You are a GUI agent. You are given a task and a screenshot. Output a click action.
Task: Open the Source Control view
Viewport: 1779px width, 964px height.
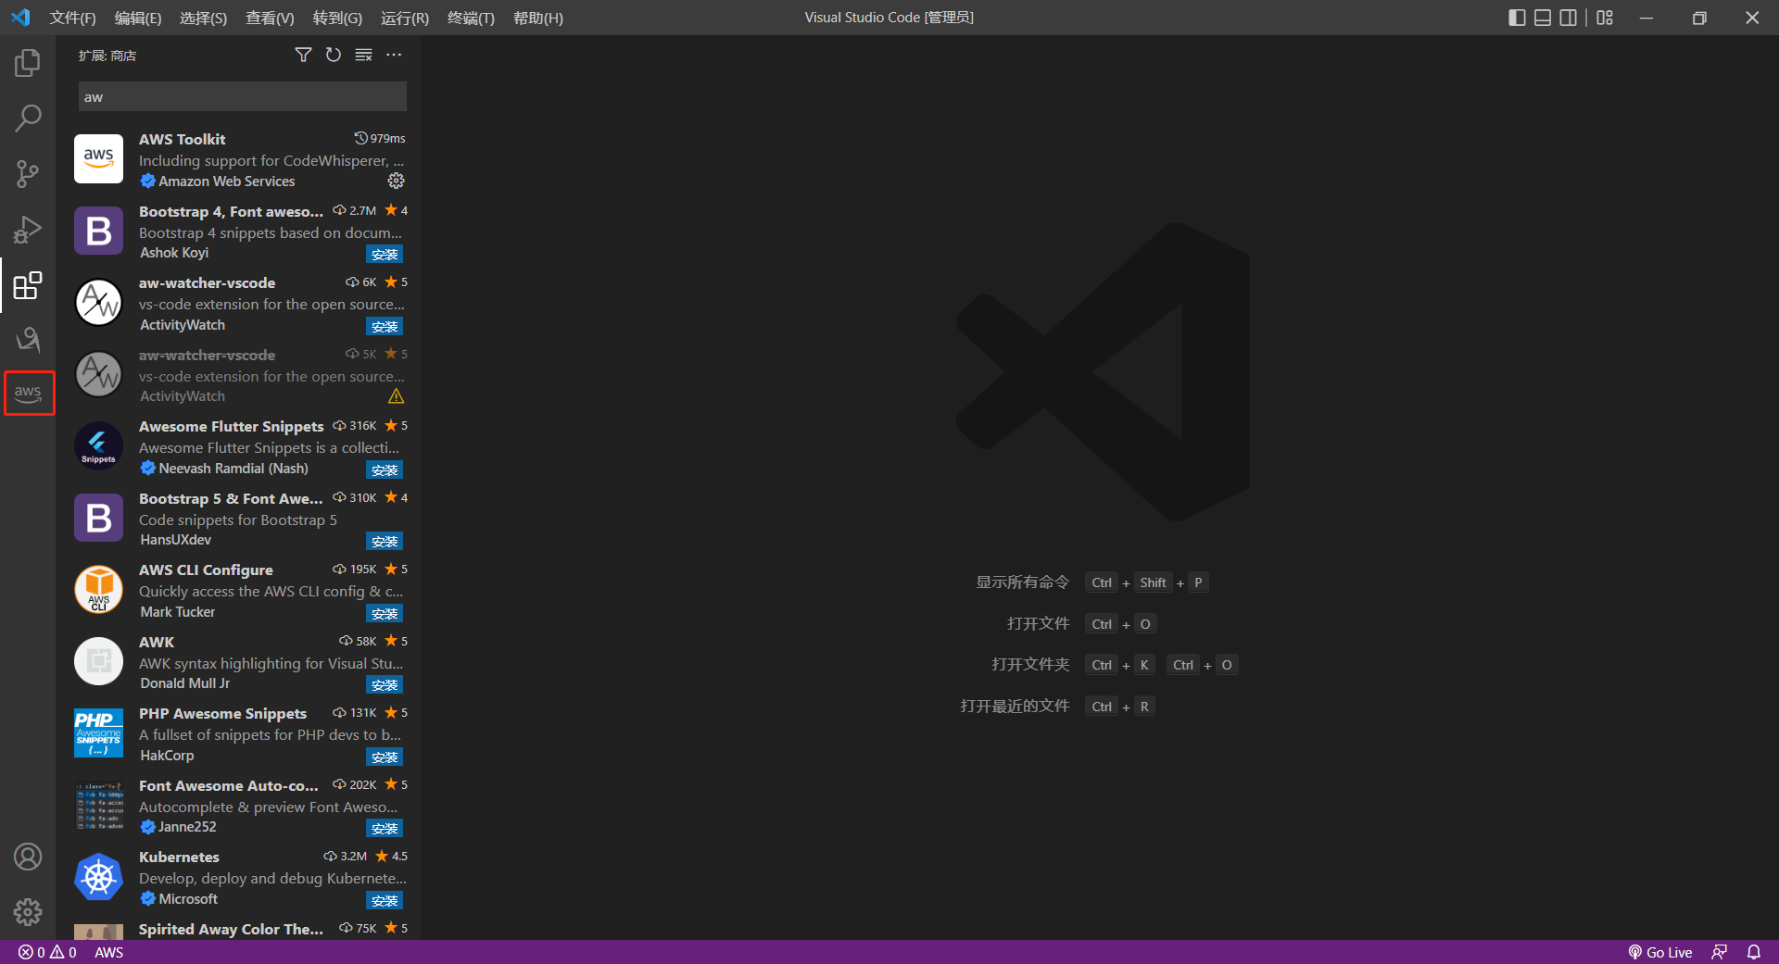[28, 173]
